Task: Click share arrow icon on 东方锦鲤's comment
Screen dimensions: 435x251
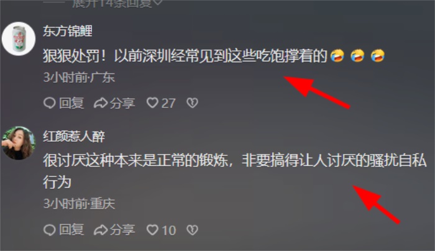Action: click(101, 103)
